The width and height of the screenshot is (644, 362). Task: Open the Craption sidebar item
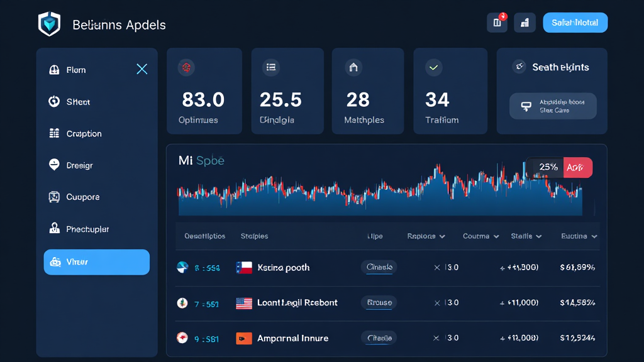coord(84,134)
